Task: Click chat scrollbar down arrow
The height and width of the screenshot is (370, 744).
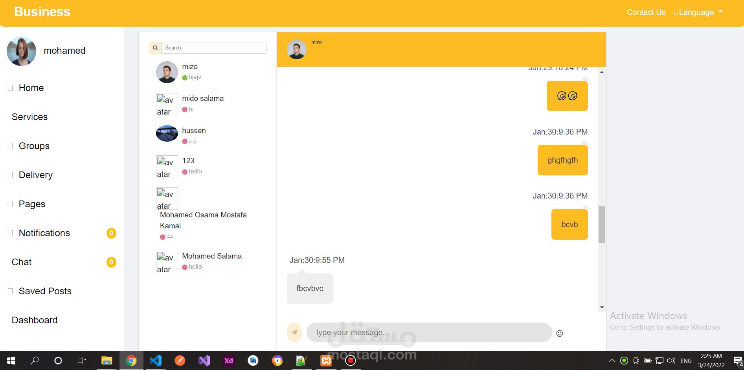Action: coord(602,308)
